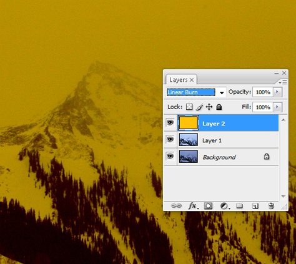Lock layer position

(209, 107)
